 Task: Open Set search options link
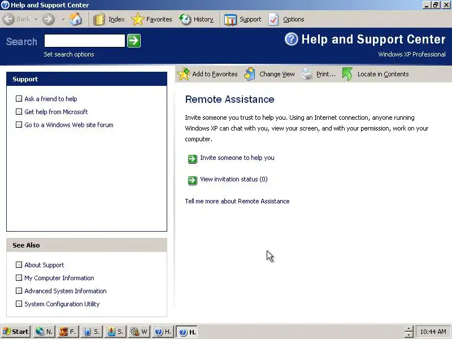coord(69,54)
